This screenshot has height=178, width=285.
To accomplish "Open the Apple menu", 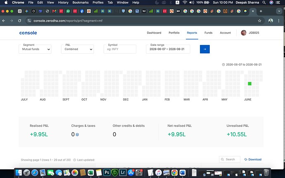I will pos(6,2).
